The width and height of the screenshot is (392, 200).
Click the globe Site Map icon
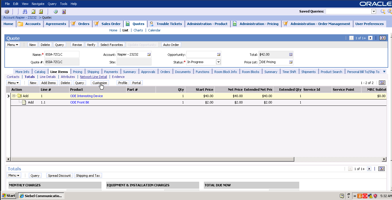(x=7, y=12)
